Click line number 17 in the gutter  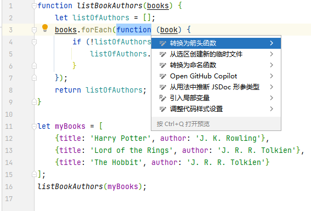(x=9, y=199)
